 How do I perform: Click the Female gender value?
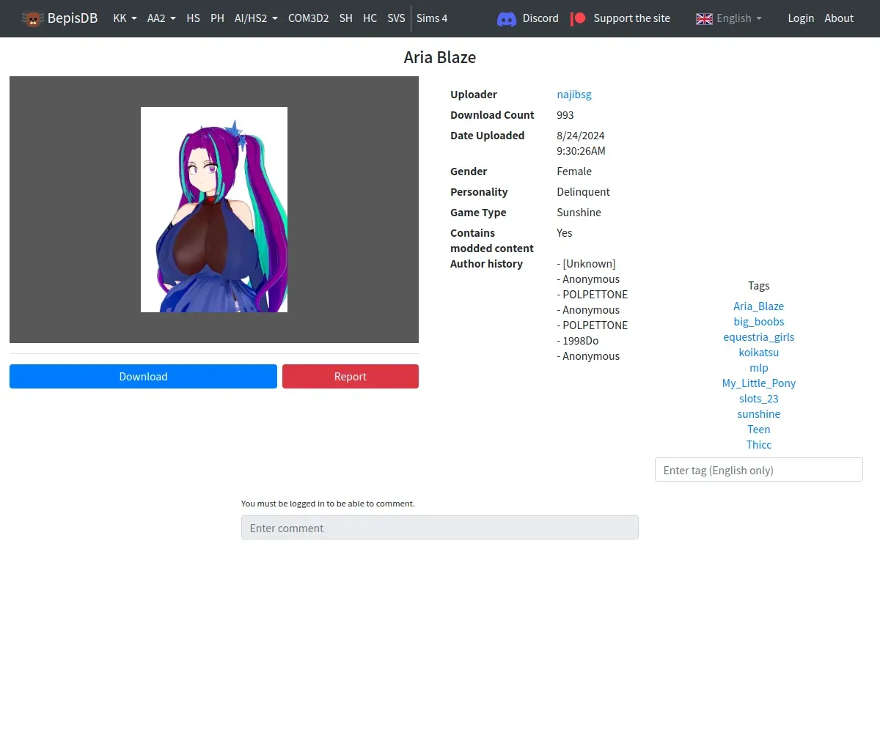(574, 172)
